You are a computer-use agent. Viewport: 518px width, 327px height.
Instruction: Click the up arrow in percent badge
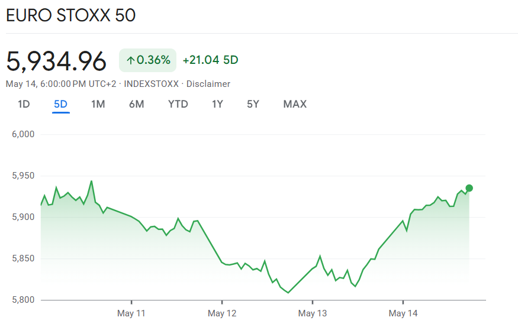pyautogui.click(x=130, y=60)
